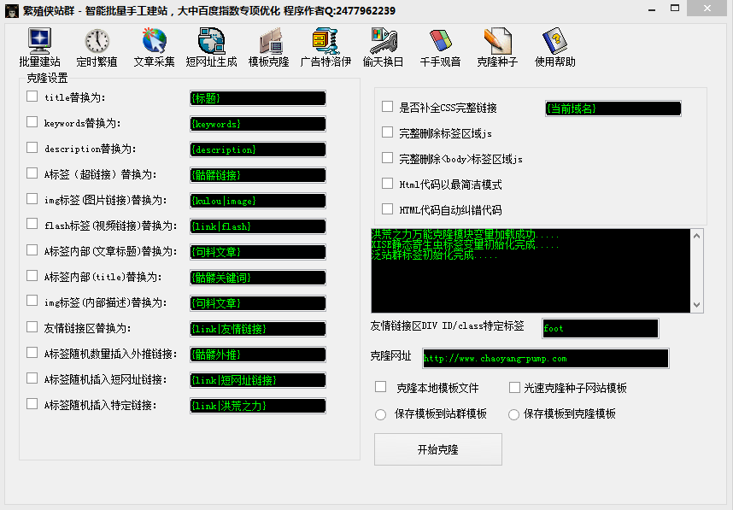733x510 pixels.
Task: Click the log line 泛站群标签初始化完成
Action: point(434,255)
